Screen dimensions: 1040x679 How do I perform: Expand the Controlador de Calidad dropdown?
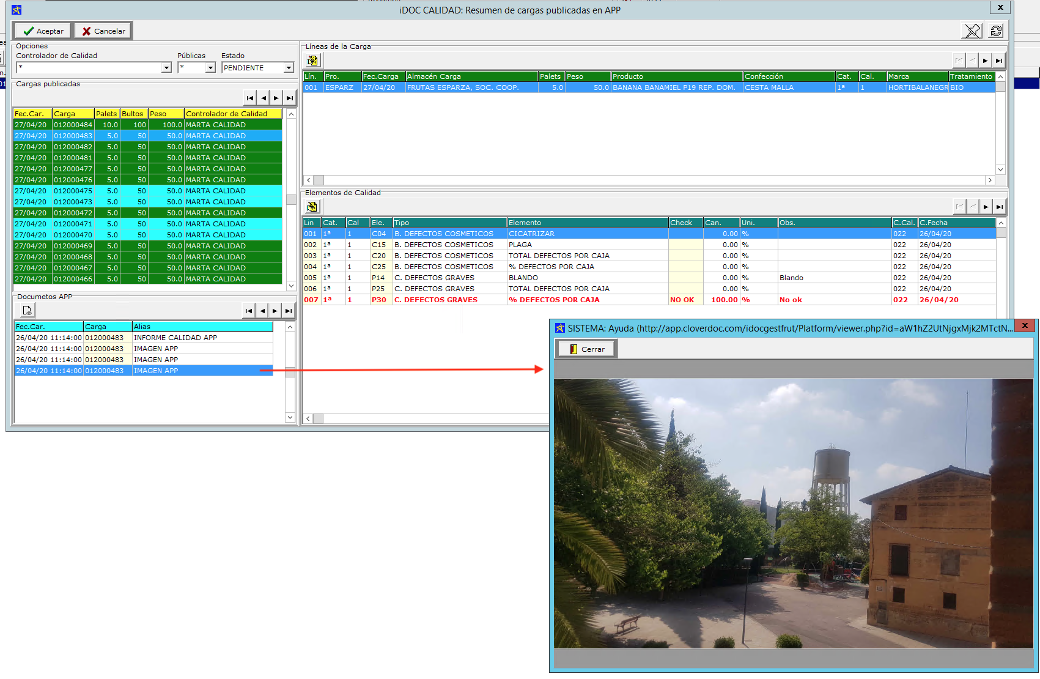166,68
